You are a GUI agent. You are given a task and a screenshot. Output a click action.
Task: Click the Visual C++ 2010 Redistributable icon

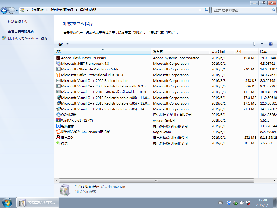tap(58, 92)
